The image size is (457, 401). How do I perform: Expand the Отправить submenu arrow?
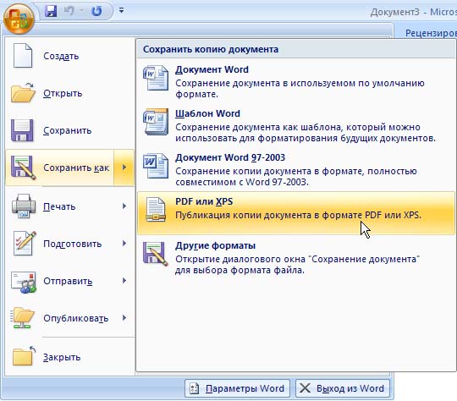(124, 281)
